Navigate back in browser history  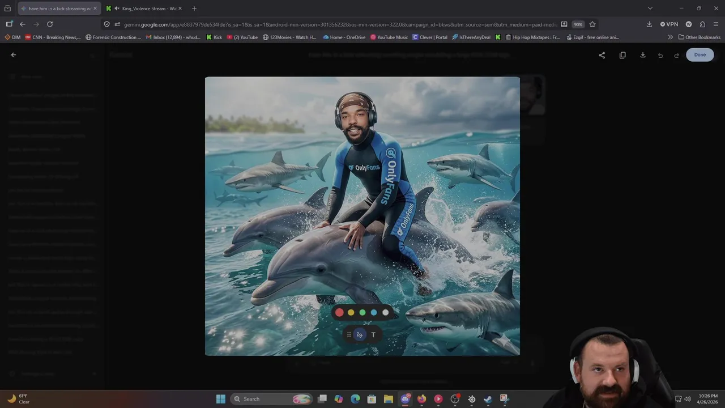point(23,24)
